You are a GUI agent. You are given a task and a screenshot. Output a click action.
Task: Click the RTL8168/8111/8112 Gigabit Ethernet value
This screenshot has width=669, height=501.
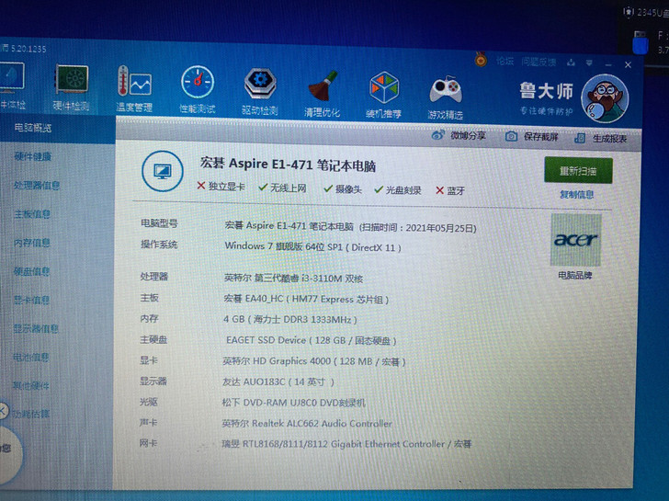point(346,444)
